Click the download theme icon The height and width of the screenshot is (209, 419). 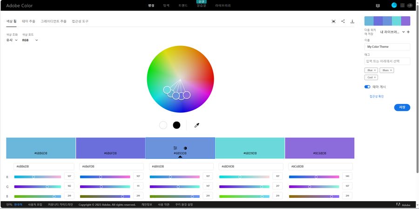click(352, 21)
